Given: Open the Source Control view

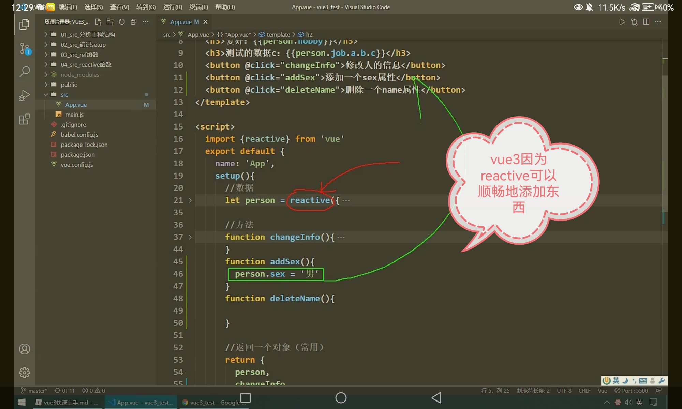Looking at the screenshot, I should 24,48.
